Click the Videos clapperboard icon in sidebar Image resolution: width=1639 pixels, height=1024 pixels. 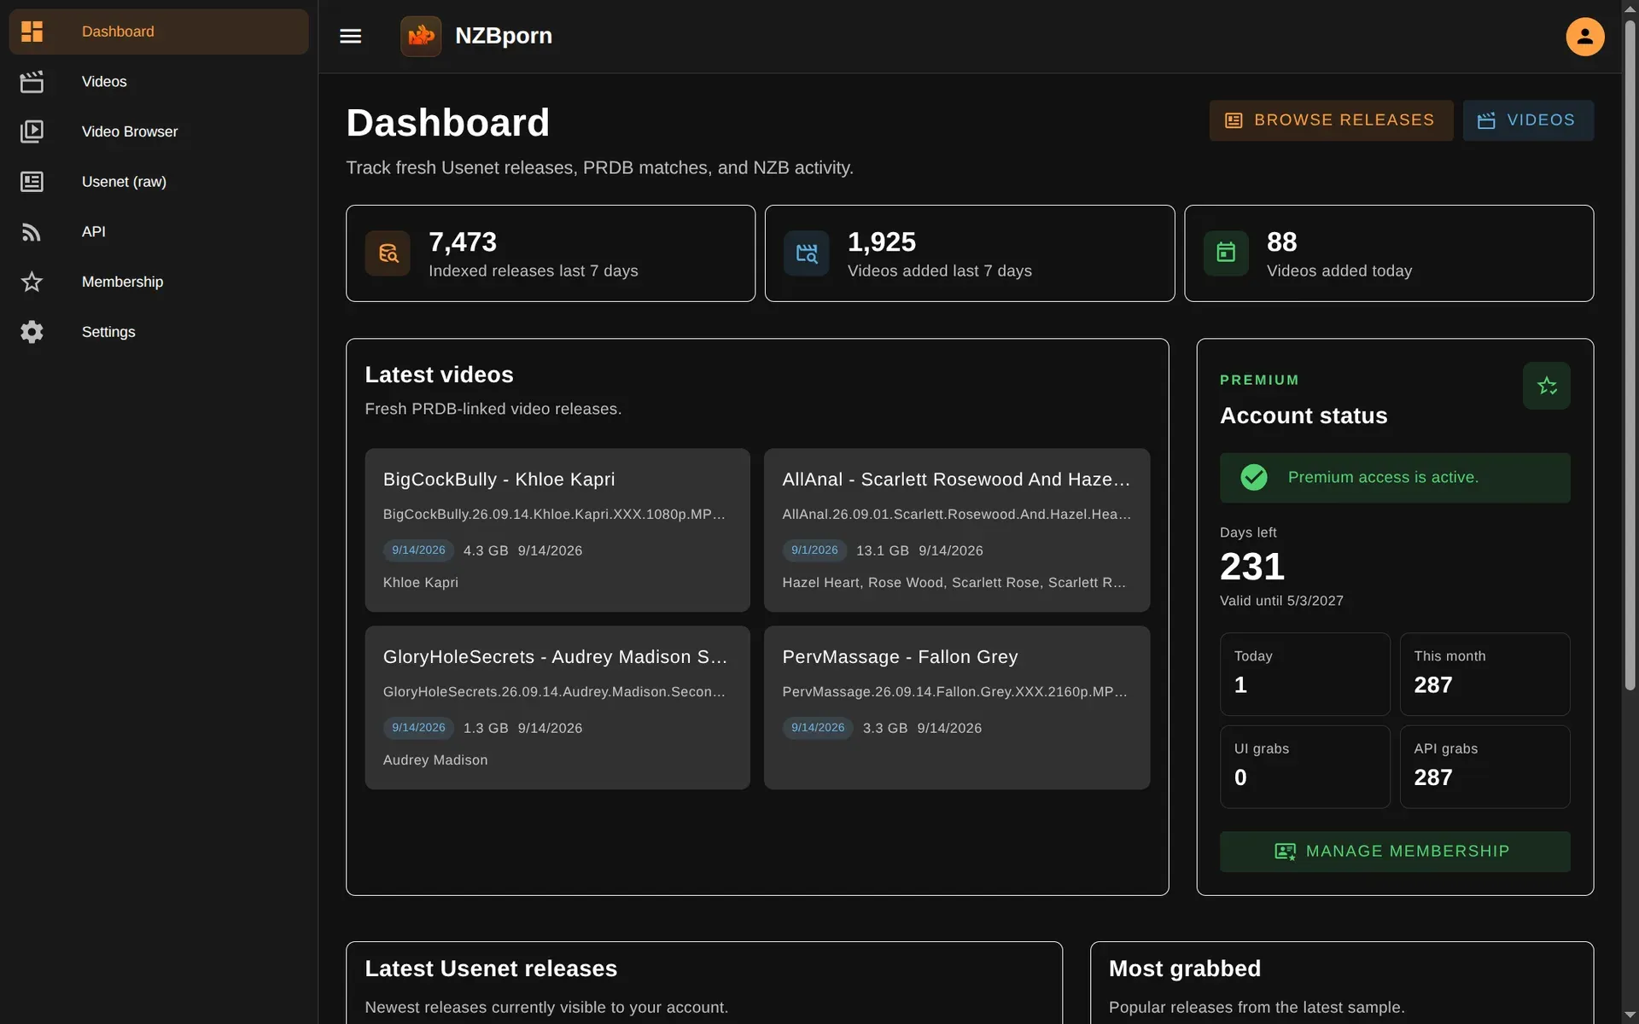[x=32, y=82]
